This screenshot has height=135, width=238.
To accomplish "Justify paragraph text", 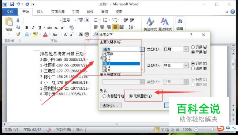I will tap(115, 27).
